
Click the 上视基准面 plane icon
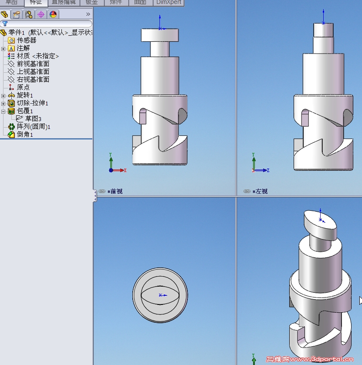pos(11,72)
